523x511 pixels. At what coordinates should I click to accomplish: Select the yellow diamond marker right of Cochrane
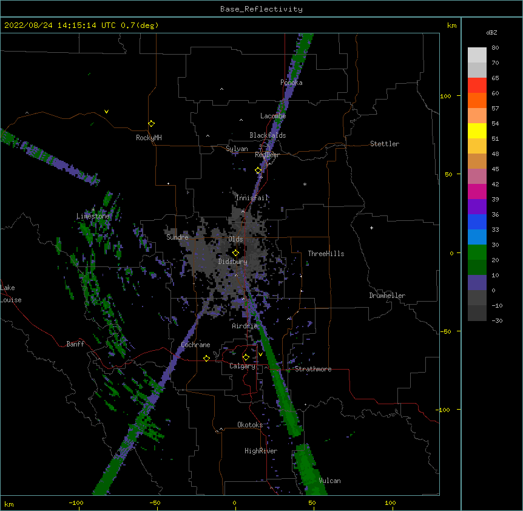[x=206, y=358]
